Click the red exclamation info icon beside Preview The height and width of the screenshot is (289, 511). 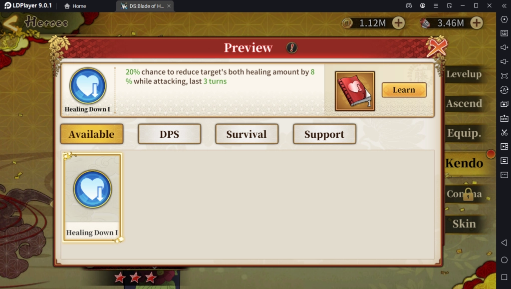(x=291, y=48)
